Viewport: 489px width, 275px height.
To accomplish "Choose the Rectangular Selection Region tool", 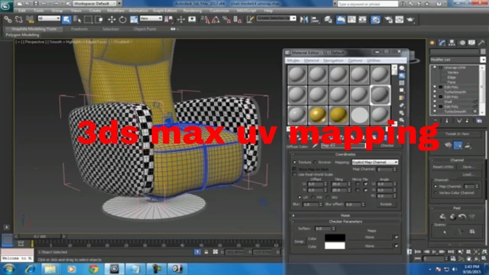I will (x=88, y=19).
